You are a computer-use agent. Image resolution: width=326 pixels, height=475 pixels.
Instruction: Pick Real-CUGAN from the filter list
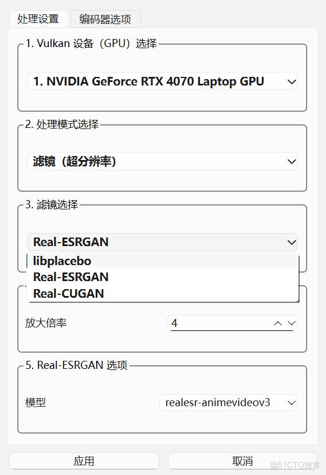coord(162,293)
